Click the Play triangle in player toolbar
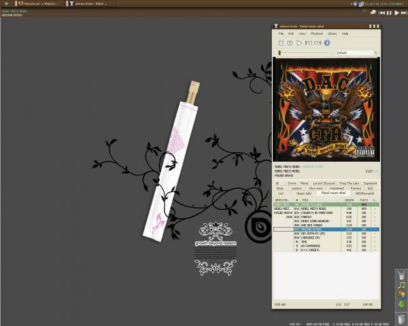The image size is (408, 326). 299,43
